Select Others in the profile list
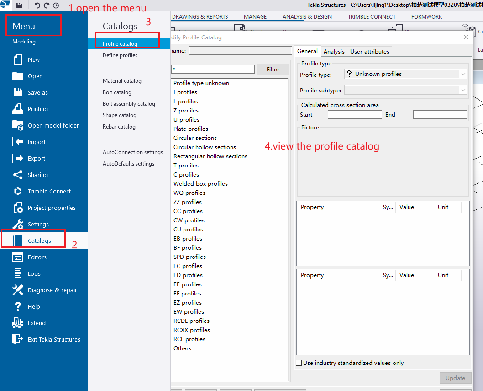The width and height of the screenshot is (483, 391). [x=182, y=348]
